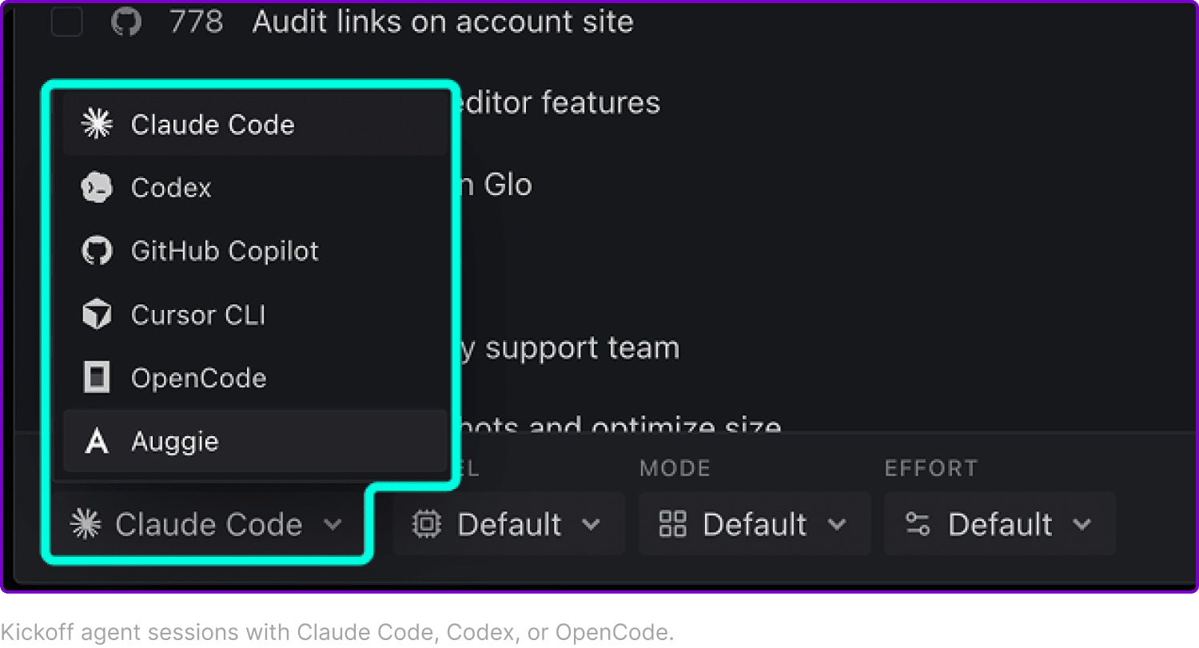Click the OpenCode square icon
The height and width of the screenshot is (648, 1199).
97,378
